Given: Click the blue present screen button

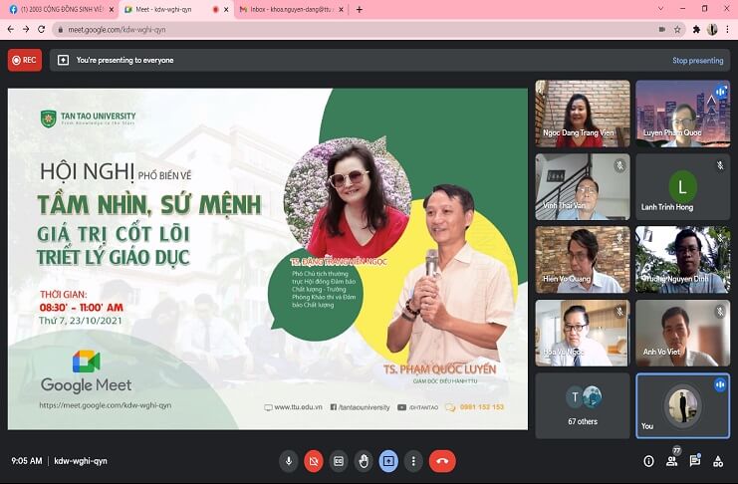Looking at the screenshot, I should point(388,461).
